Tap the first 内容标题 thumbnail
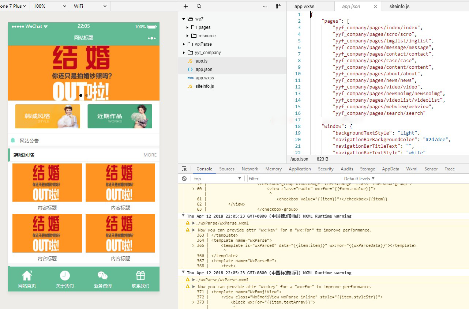The width and height of the screenshot is (469, 309). pos(47,182)
